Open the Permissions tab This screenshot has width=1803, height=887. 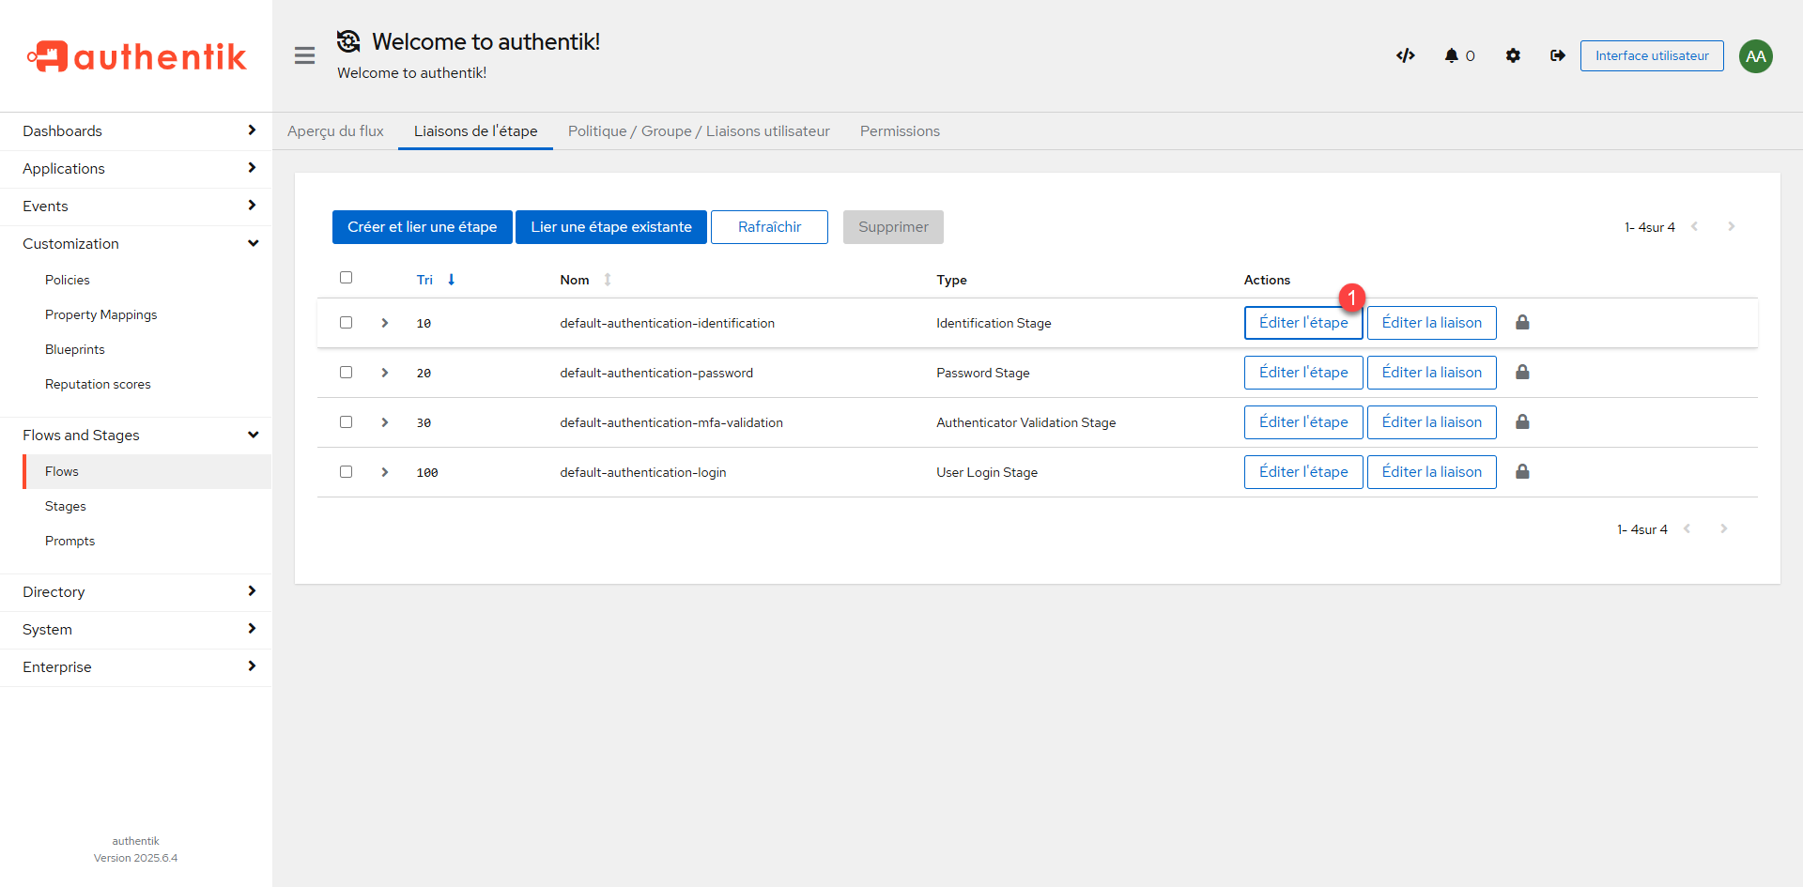tap(900, 131)
